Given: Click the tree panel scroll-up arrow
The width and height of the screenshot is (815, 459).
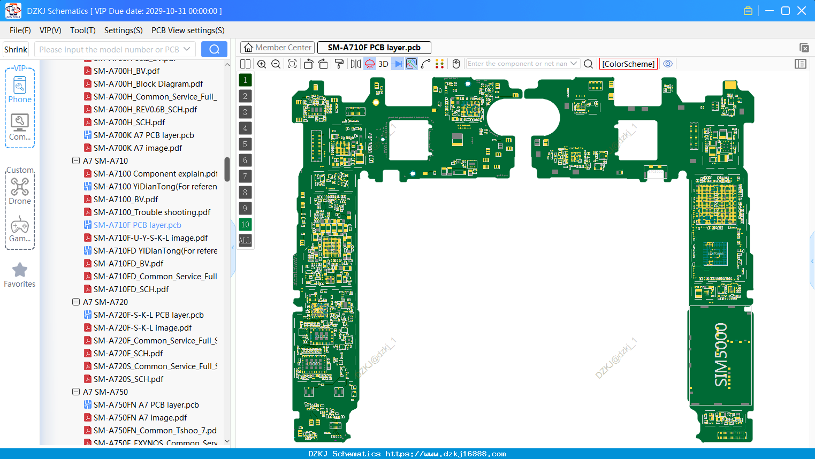Looking at the screenshot, I should pos(227,64).
